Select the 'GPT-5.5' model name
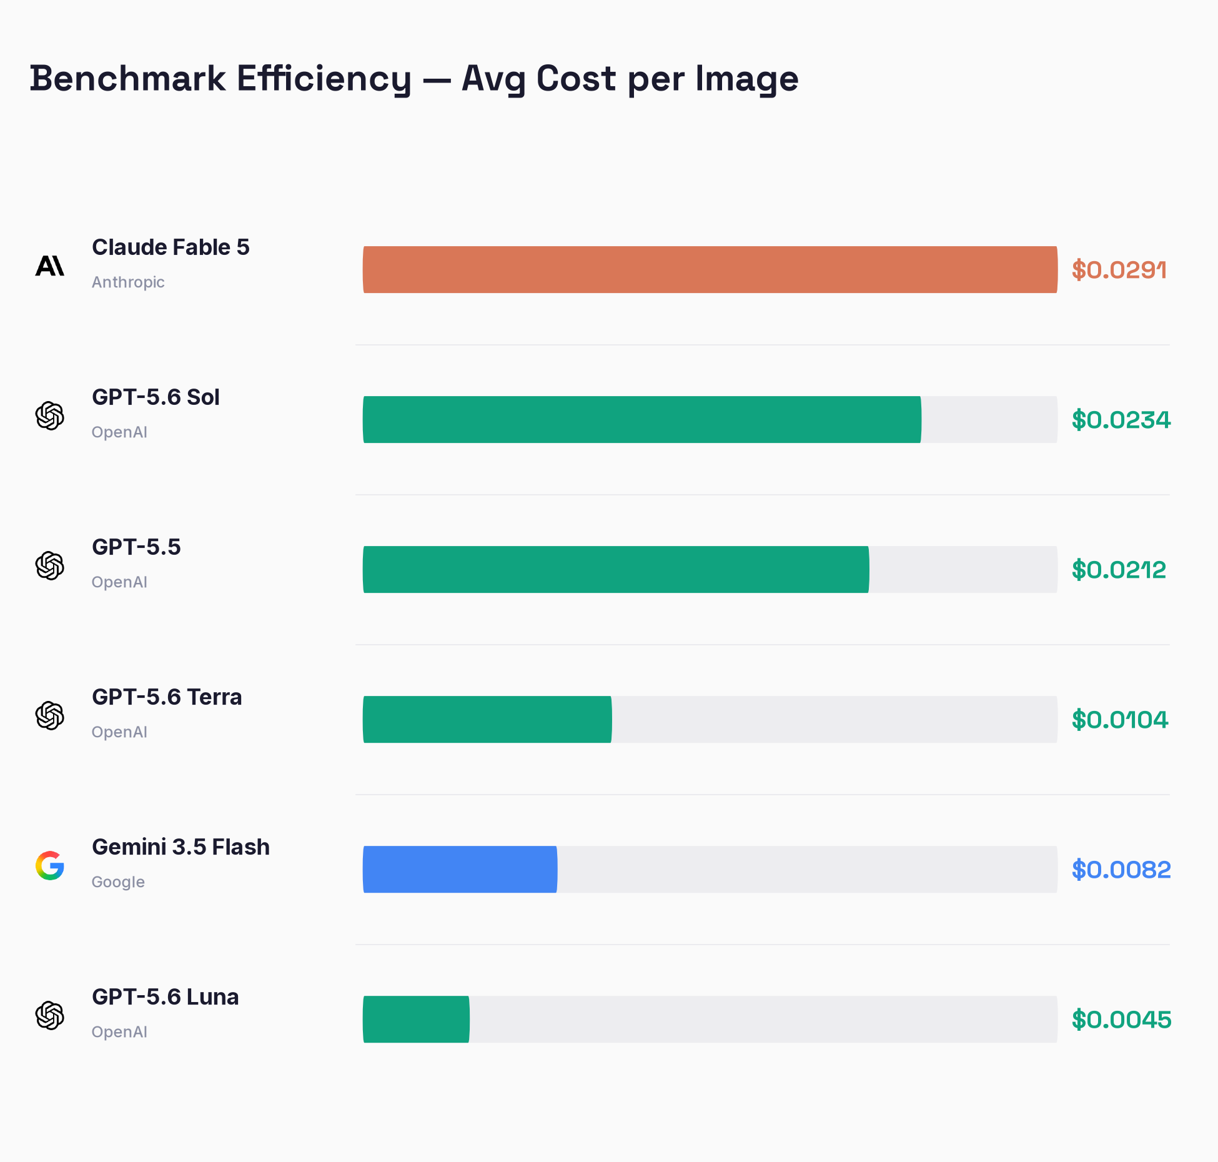 (136, 547)
